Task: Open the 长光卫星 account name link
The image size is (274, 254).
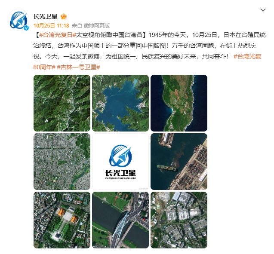Action: click(x=46, y=16)
